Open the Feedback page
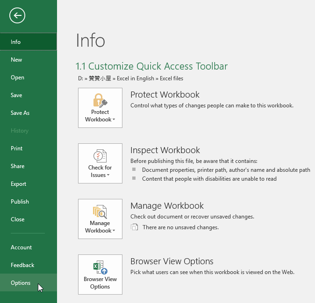The image size is (315, 303). [29, 265]
